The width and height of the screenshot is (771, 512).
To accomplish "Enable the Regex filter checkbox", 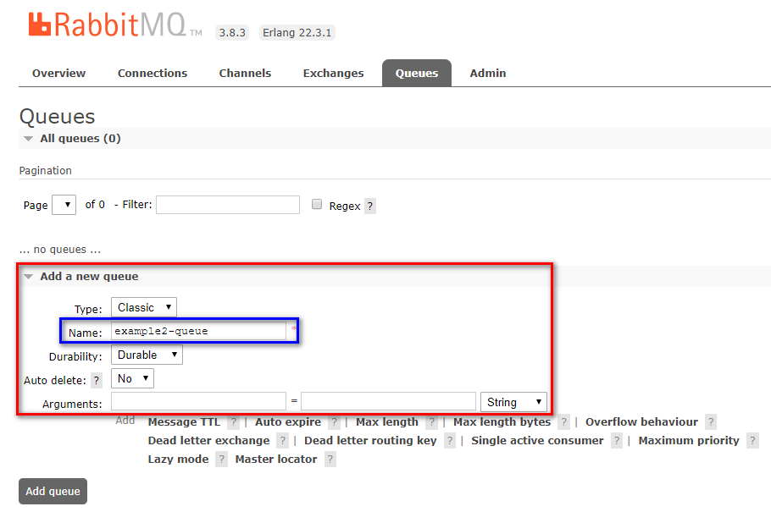I will [317, 205].
